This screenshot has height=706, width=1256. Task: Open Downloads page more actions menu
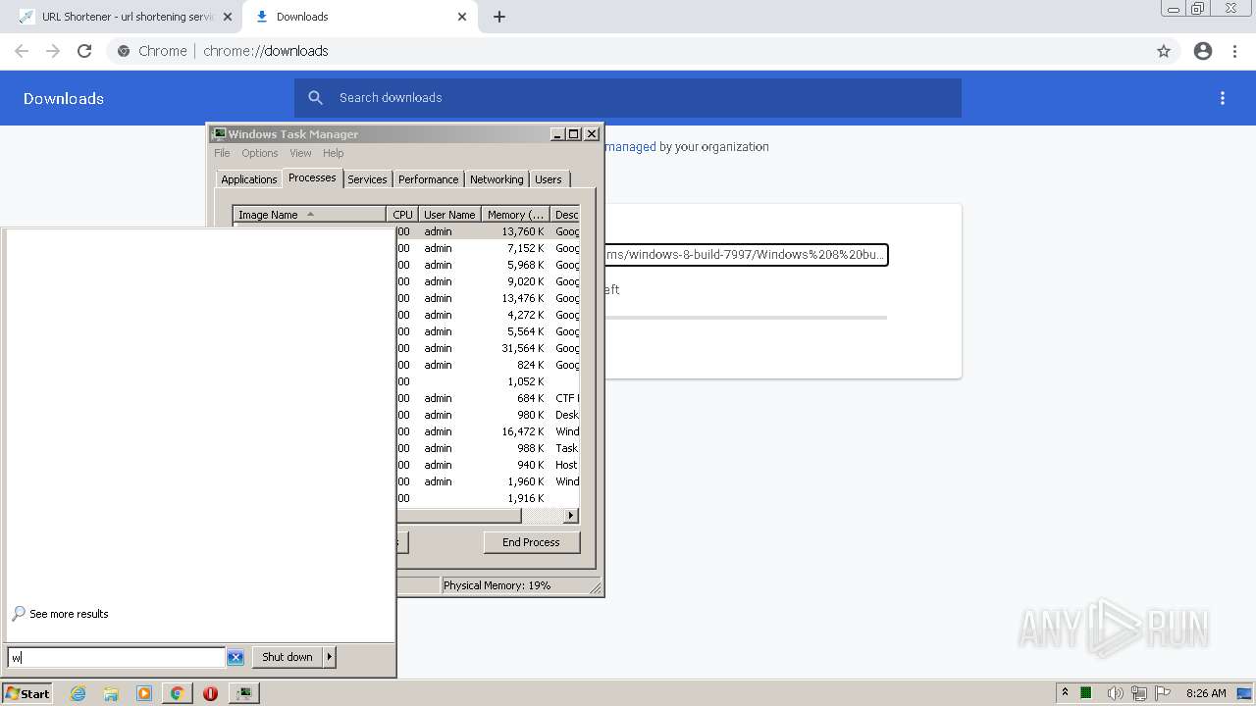(x=1223, y=98)
